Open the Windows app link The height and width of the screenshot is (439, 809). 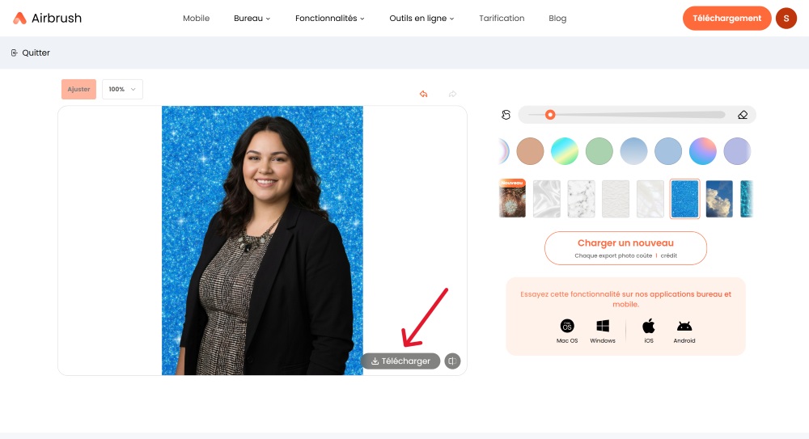(603, 331)
